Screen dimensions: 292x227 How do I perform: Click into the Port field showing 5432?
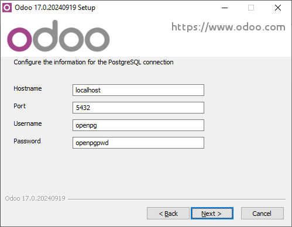[138, 108]
